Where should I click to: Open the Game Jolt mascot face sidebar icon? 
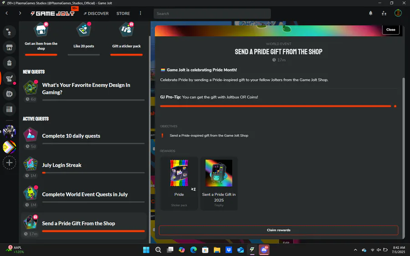point(9,94)
